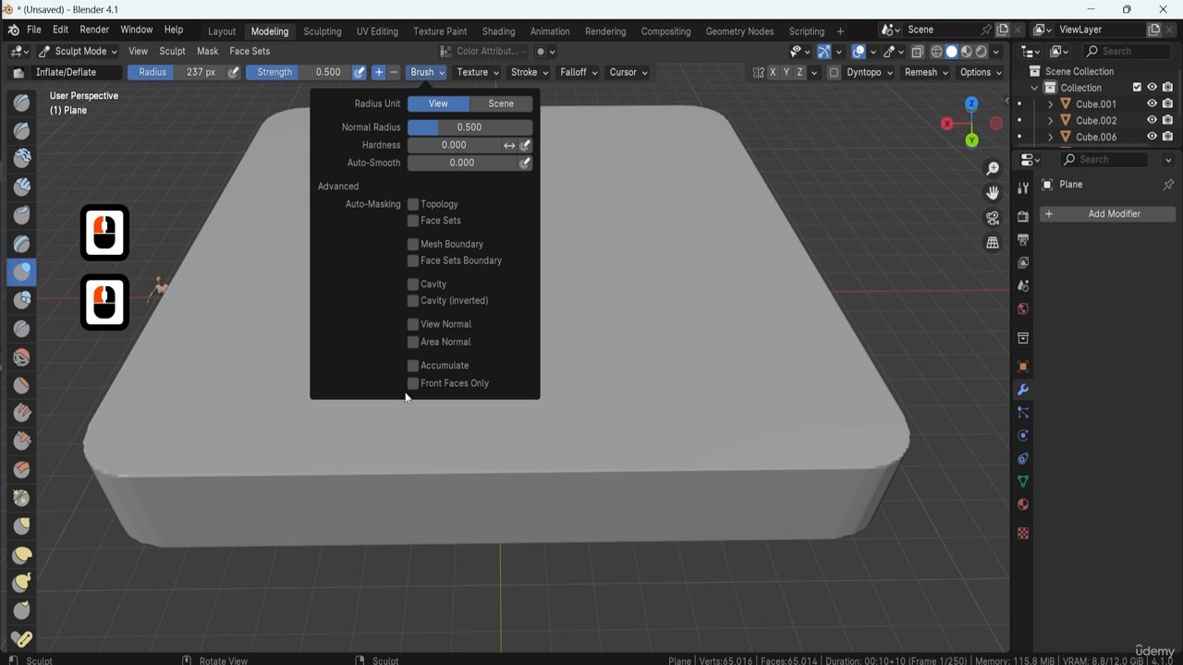Viewport: 1183px width, 665px height.
Task: Open the Material properties tab icon
Action: (x=1023, y=504)
